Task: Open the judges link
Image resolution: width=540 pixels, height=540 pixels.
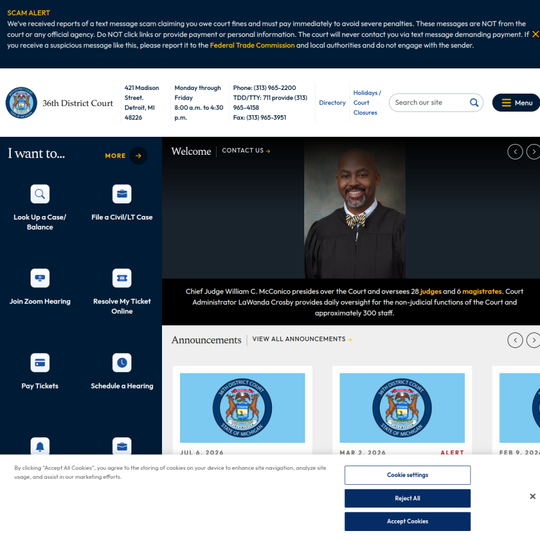Action: coord(430,292)
